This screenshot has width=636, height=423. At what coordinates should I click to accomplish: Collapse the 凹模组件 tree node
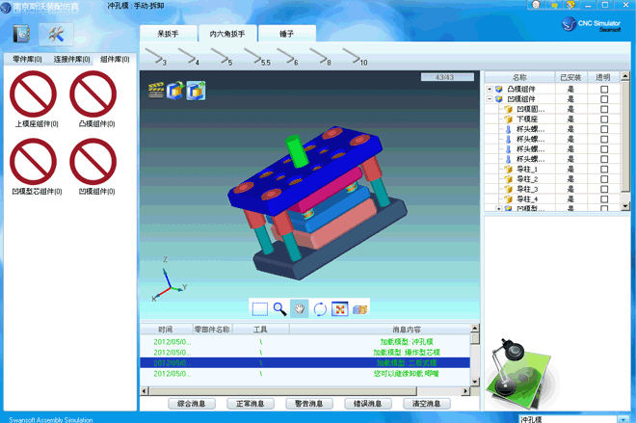pos(490,99)
